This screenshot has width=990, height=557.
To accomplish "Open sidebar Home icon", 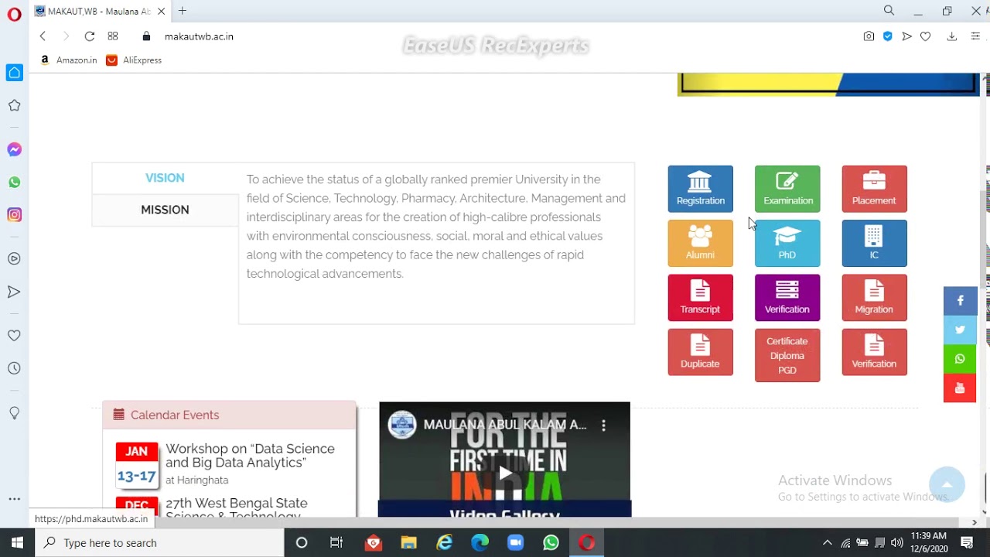I will click(14, 73).
